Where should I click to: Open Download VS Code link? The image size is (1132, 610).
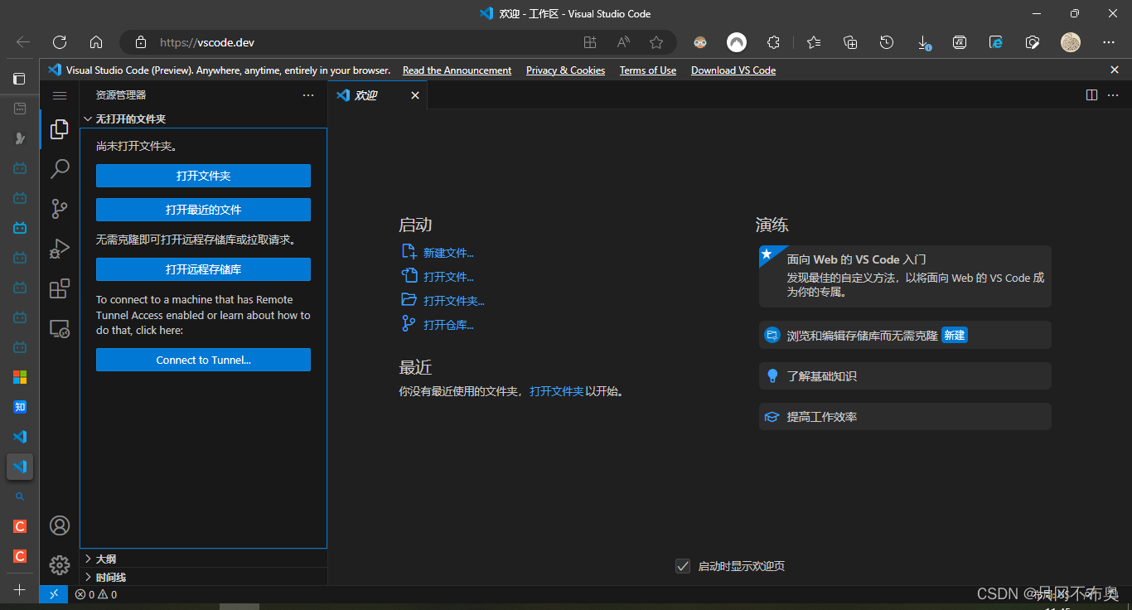(x=733, y=70)
